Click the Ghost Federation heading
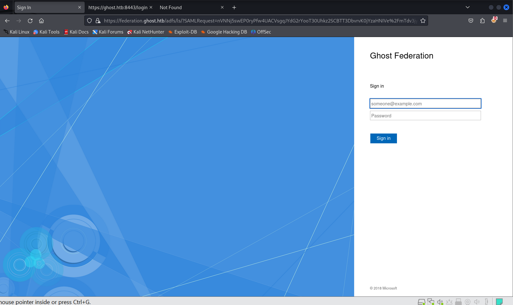Screen dimensions: 513x305 [x=402, y=56]
